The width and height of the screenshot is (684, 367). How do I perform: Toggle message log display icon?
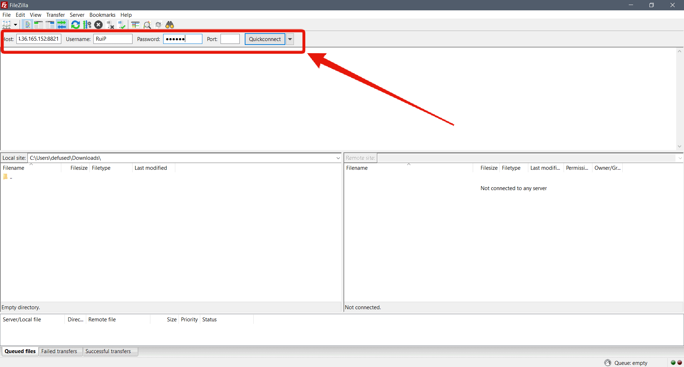point(27,25)
